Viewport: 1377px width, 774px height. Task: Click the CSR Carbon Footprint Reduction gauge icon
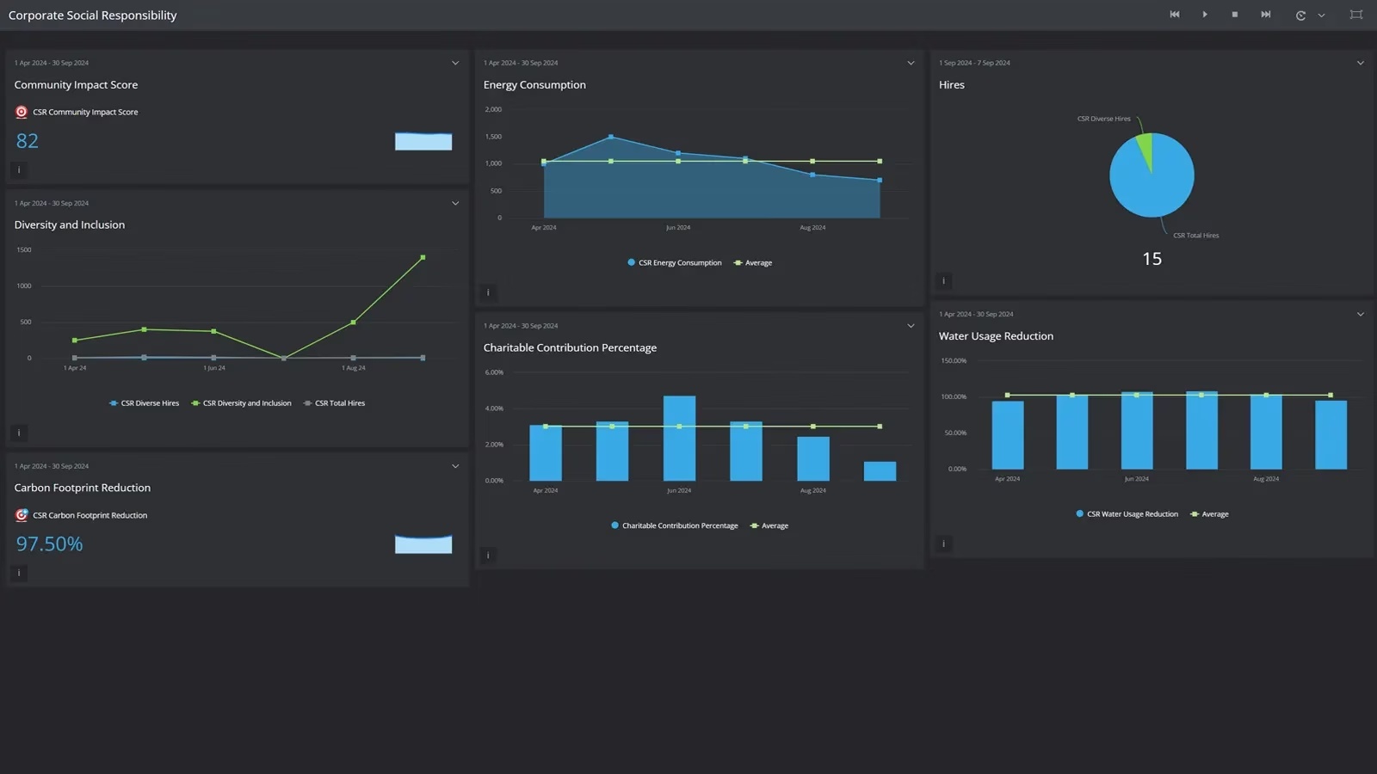(x=21, y=514)
